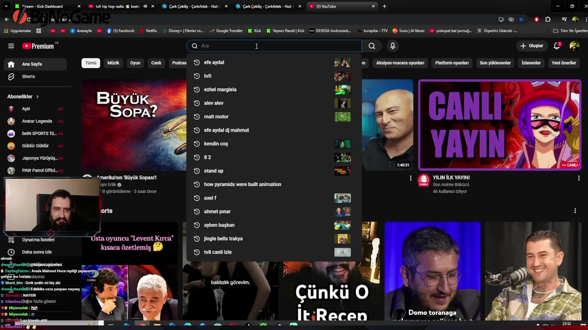The width and height of the screenshot is (588, 330).
Task: Open the PAW Patrol Official subscription
Action: click(35, 170)
